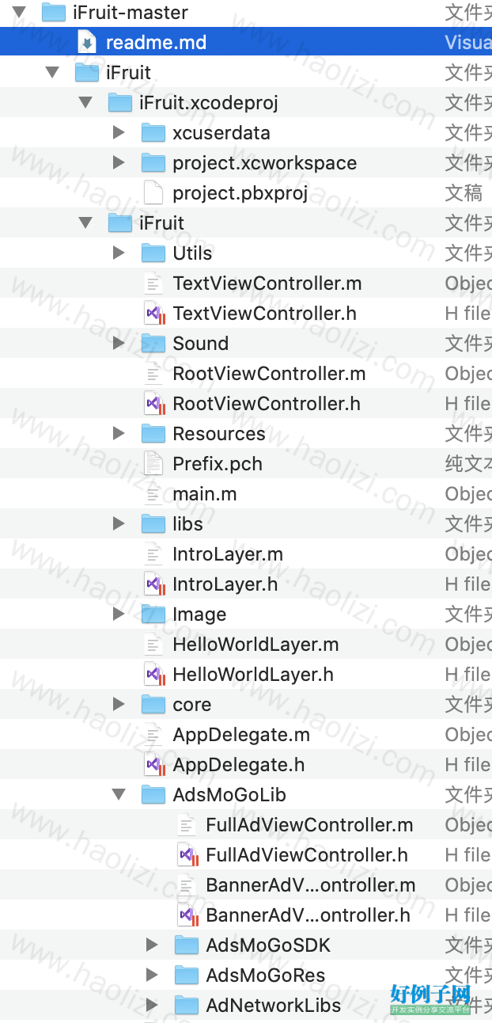Viewport: 492px width, 1023px height.
Task: Expand the Sound folder triangle
Action: tap(119, 344)
